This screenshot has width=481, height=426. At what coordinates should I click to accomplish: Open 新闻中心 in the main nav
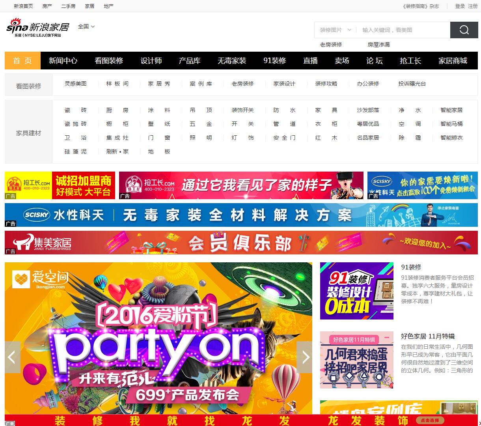pos(63,61)
